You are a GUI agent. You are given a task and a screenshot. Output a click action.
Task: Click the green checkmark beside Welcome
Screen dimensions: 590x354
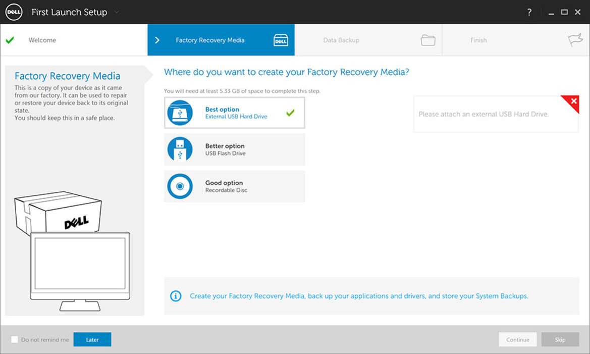[x=10, y=40]
